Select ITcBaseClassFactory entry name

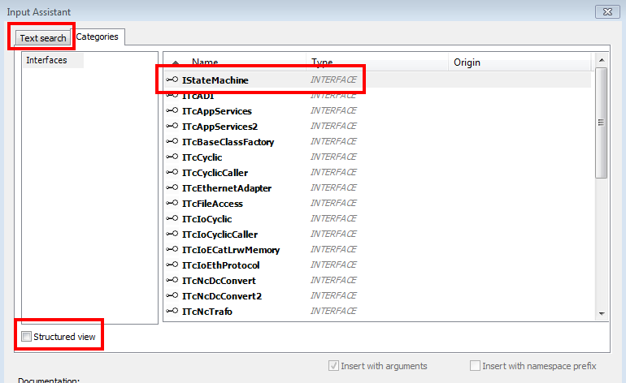tap(228, 142)
